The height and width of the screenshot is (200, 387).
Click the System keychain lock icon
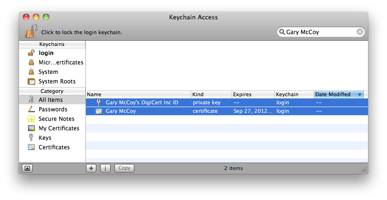[31, 72]
